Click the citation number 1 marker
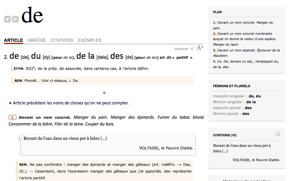This screenshot has height=181, width=288. [x=20, y=139]
